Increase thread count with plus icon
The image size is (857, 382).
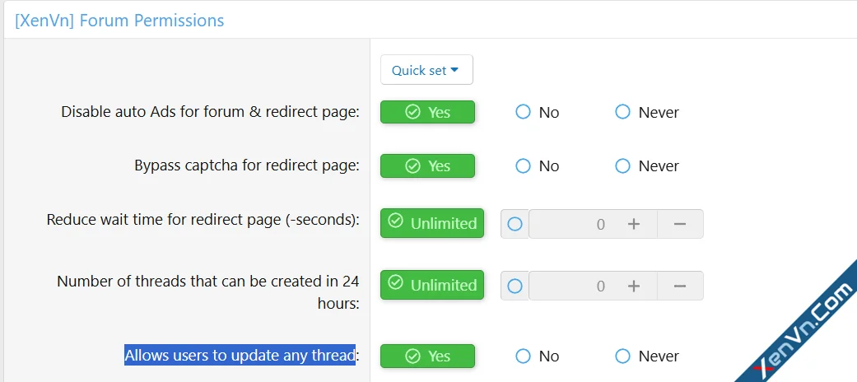tap(634, 286)
